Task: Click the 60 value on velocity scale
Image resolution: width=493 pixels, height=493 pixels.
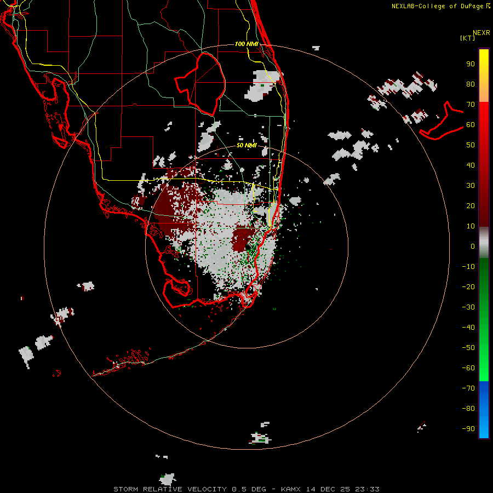Action: click(471, 124)
